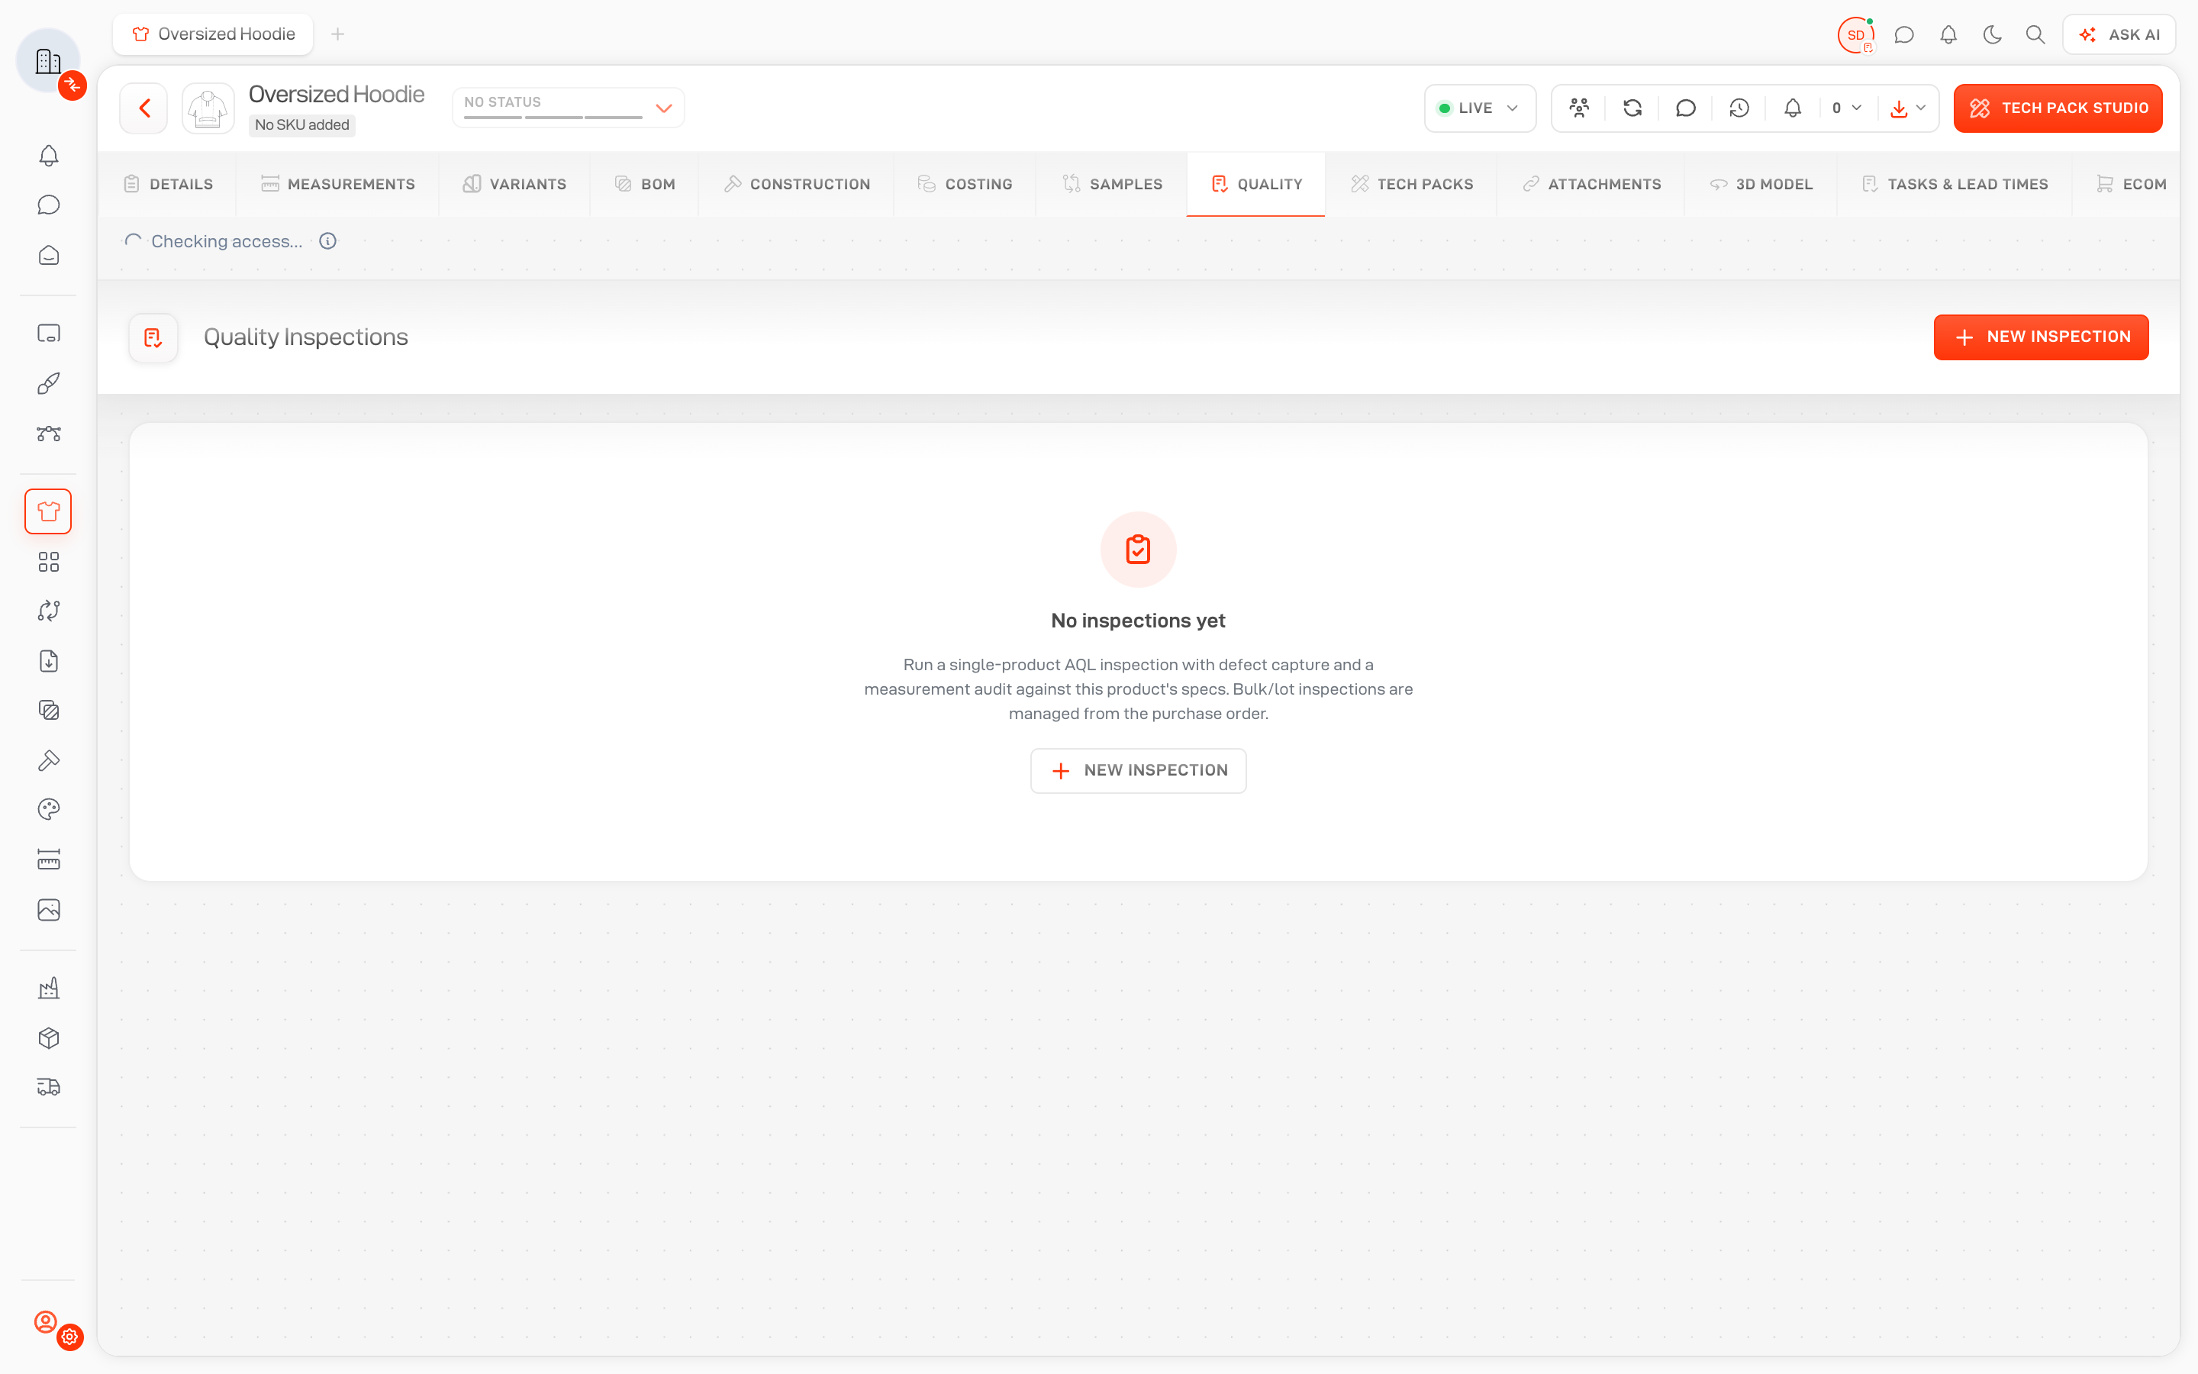Open the notification bell in product toolbar
2198x1374 pixels.
tap(1793, 108)
